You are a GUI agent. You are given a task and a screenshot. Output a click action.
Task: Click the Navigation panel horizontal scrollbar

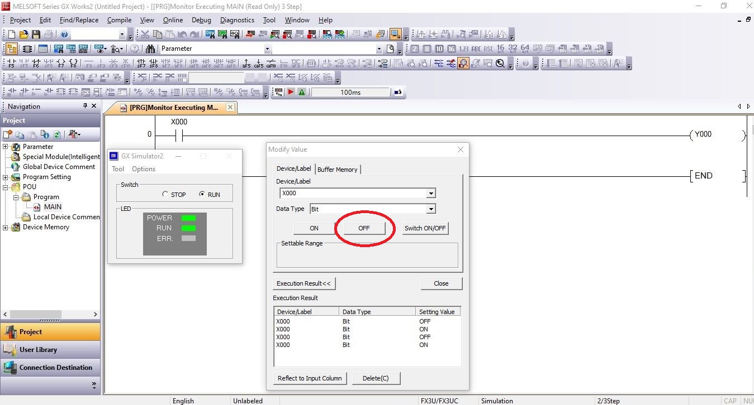(50, 314)
